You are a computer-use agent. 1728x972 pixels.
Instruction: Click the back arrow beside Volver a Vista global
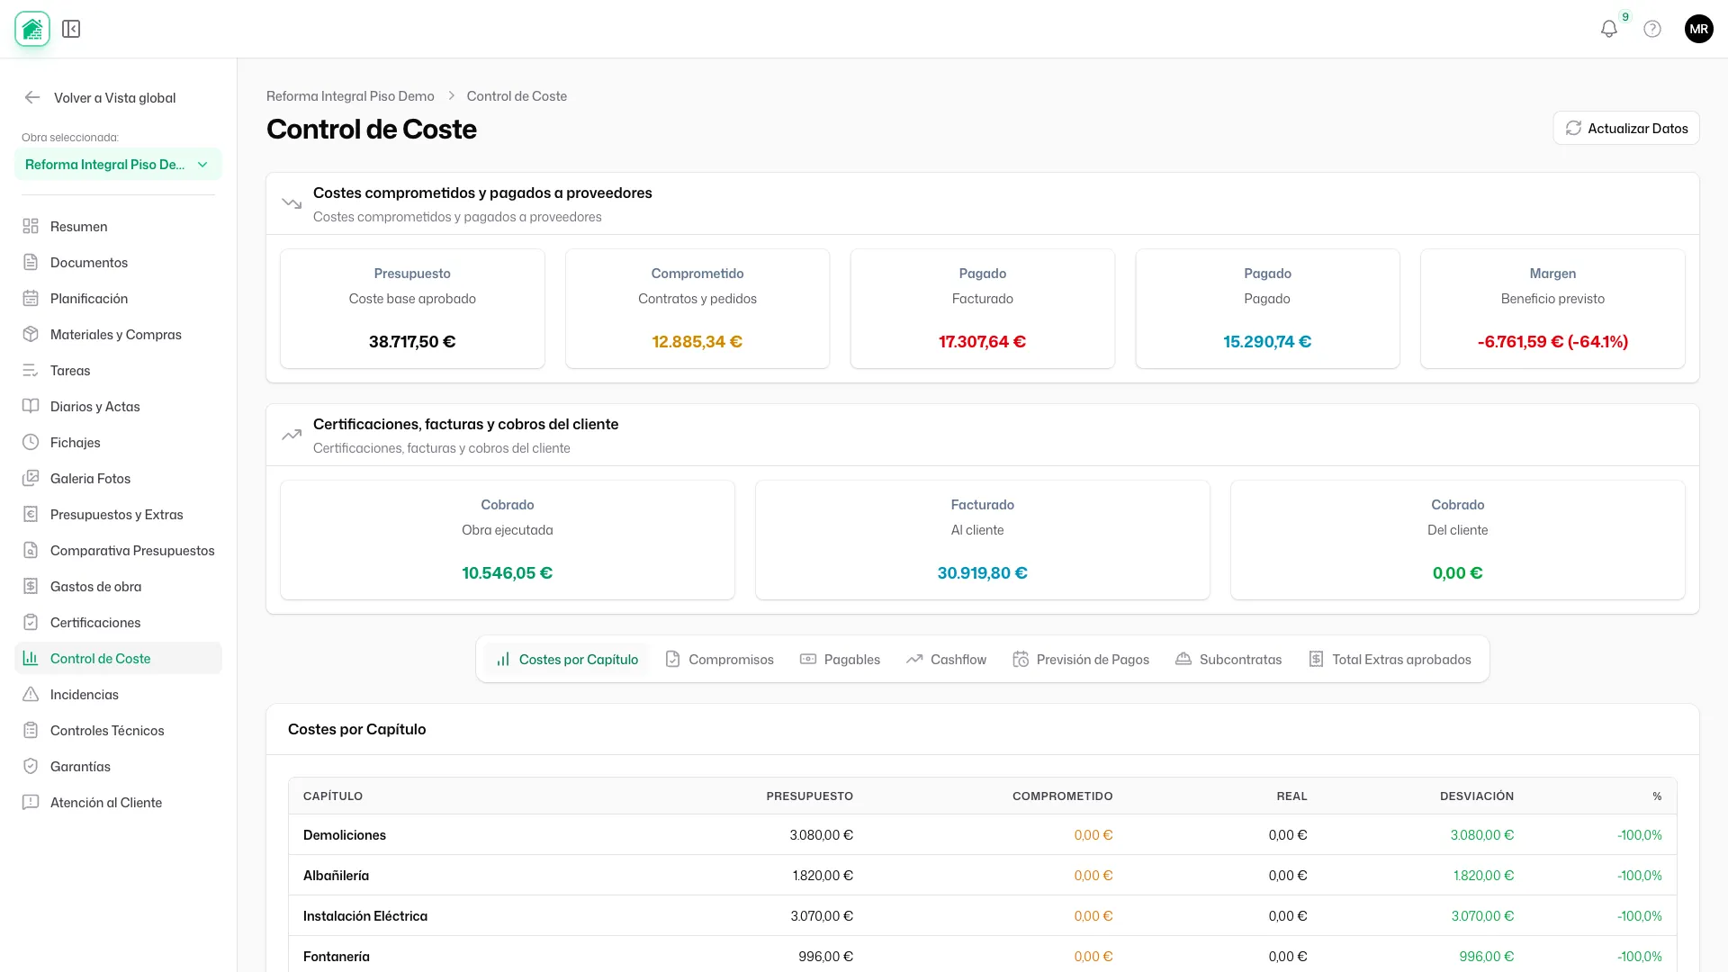pos(32,97)
